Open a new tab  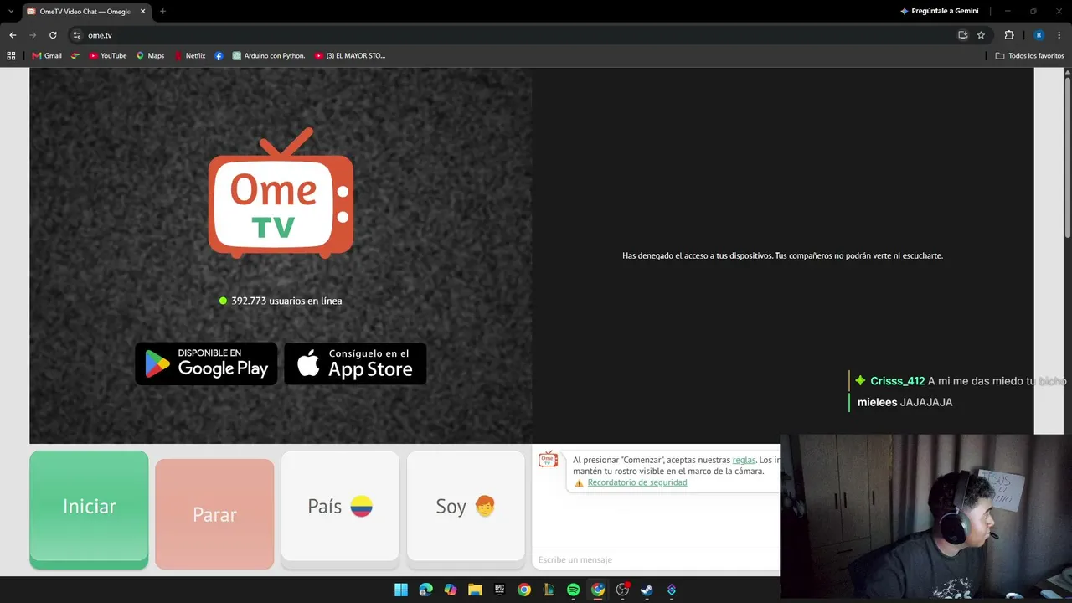(x=162, y=12)
